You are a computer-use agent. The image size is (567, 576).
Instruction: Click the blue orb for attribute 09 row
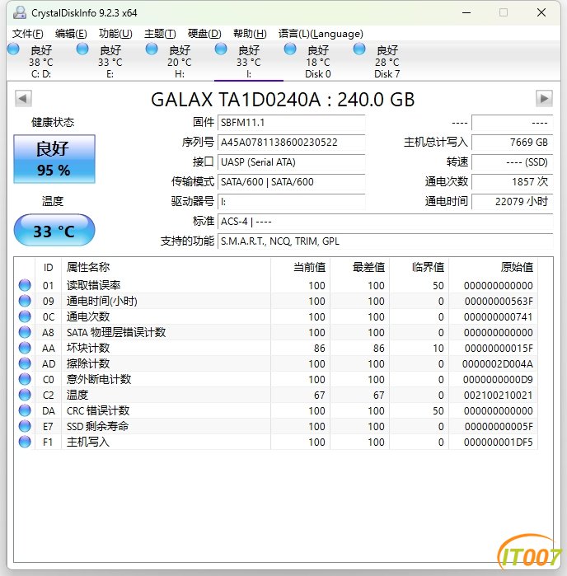[x=25, y=301]
